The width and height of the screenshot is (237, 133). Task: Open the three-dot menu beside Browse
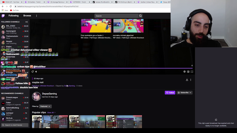coord(36,16)
